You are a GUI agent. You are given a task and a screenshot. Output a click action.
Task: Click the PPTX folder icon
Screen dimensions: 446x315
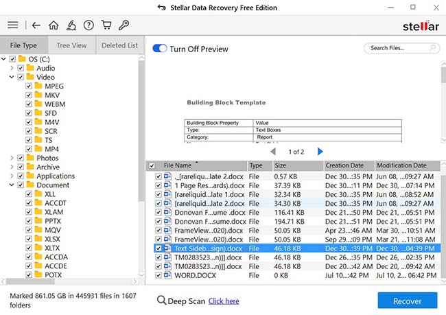coord(38,220)
